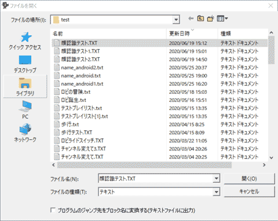This screenshot has height=221, width=278.
Task: Close the file open dialog
Action: [270, 6]
